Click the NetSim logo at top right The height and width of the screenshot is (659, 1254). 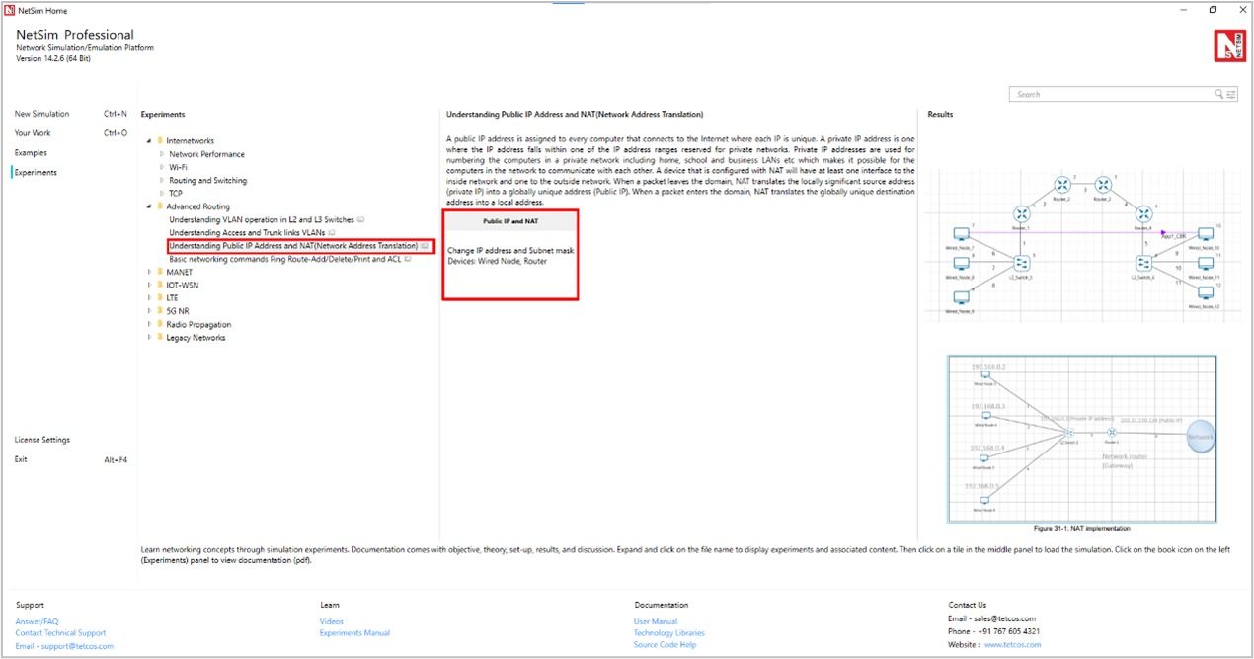[1229, 45]
